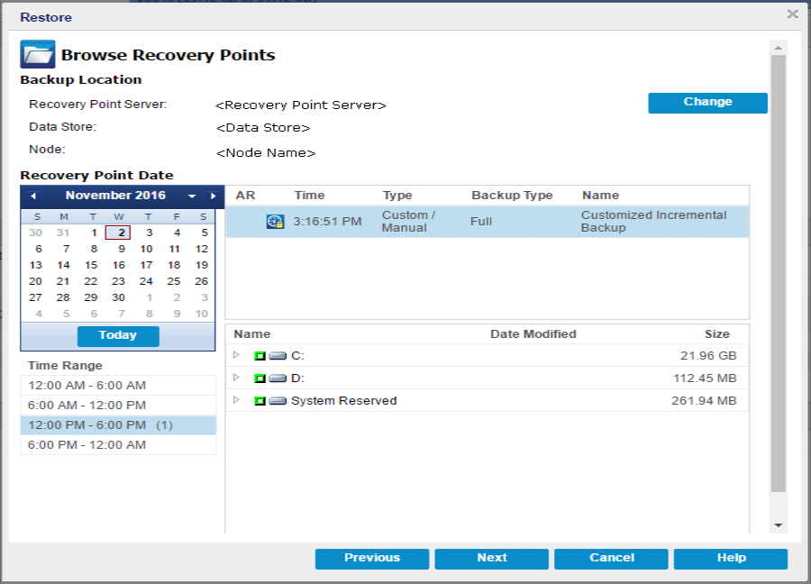Select November 25 in the calendar
The height and width of the screenshot is (584, 811).
click(x=174, y=281)
